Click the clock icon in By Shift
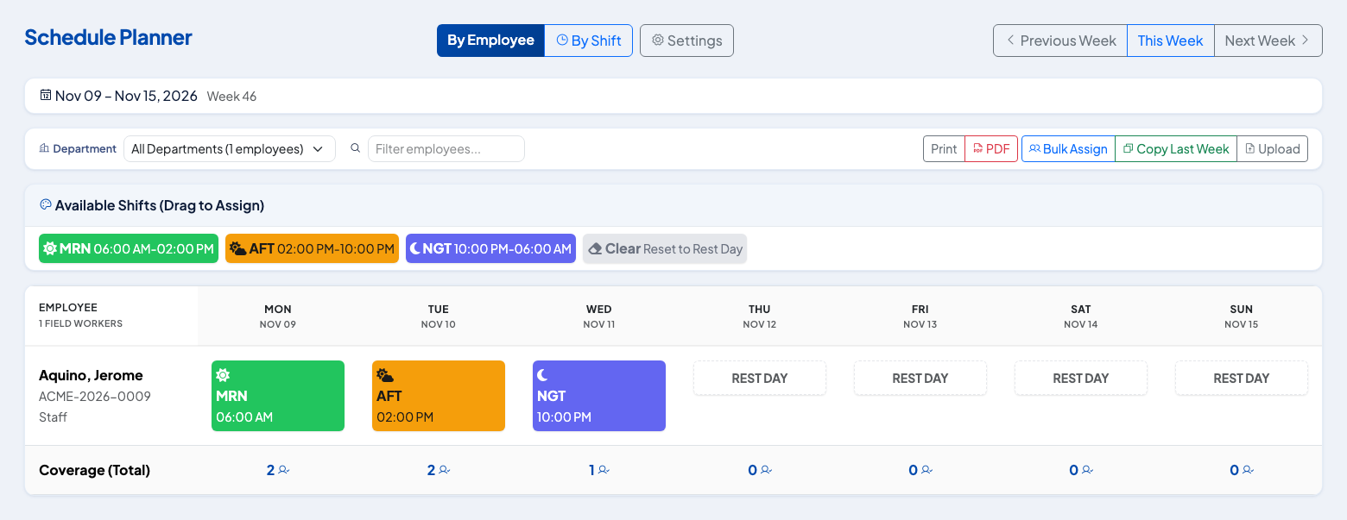The width and height of the screenshot is (1347, 520). pos(562,40)
